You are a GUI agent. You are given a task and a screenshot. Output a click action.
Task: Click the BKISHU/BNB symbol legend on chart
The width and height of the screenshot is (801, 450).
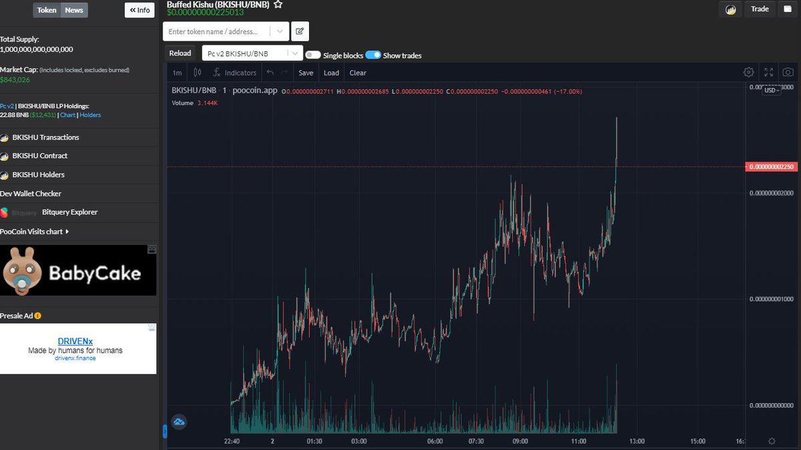tap(194, 91)
